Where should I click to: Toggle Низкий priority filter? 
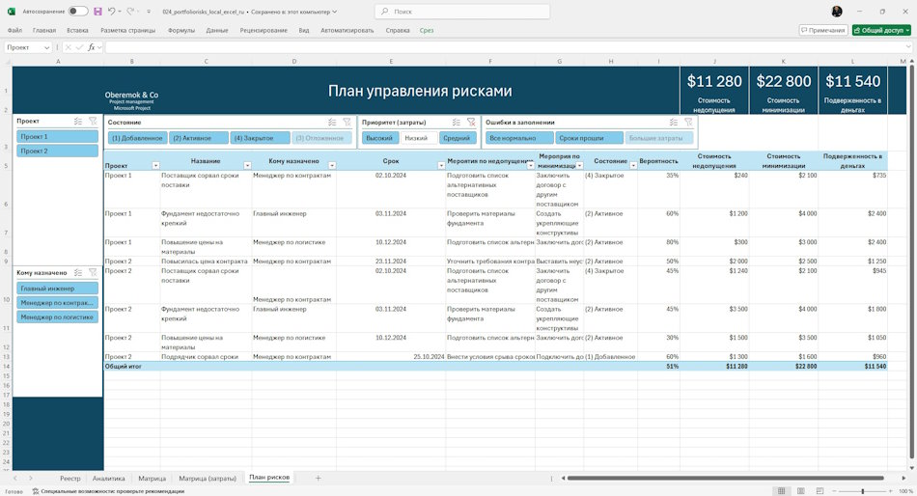pos(419,138)
